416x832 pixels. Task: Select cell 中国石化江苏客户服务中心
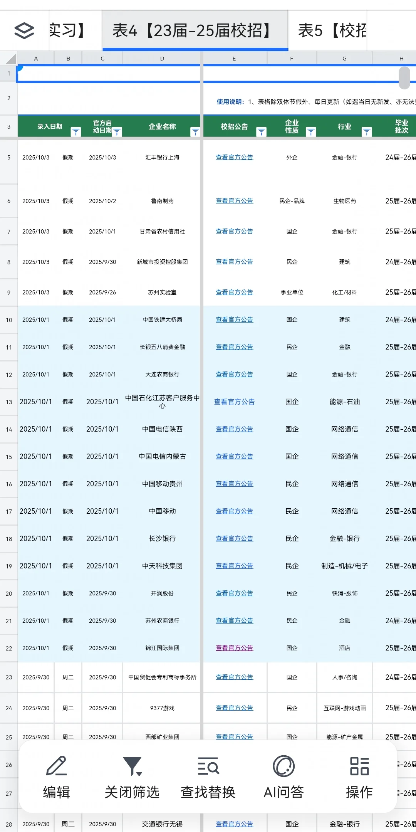pyautogui.click(x=162, y=402)
